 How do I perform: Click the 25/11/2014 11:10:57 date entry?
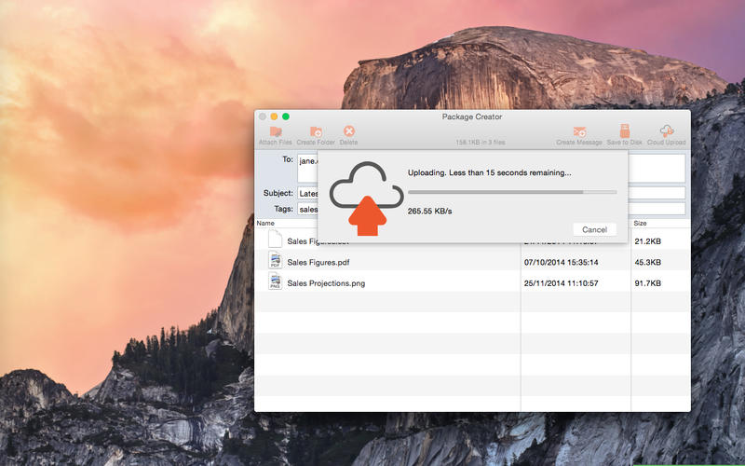[561, 283]
